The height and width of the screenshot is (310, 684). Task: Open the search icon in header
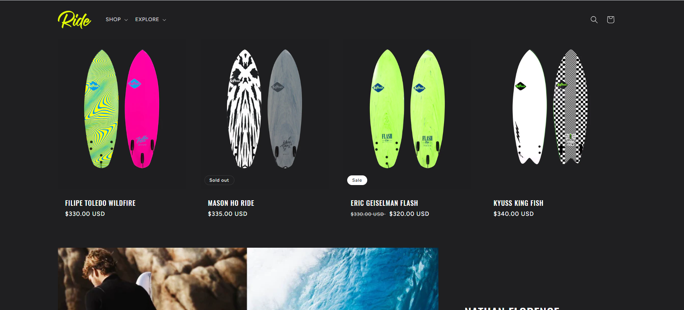[594, 20]
